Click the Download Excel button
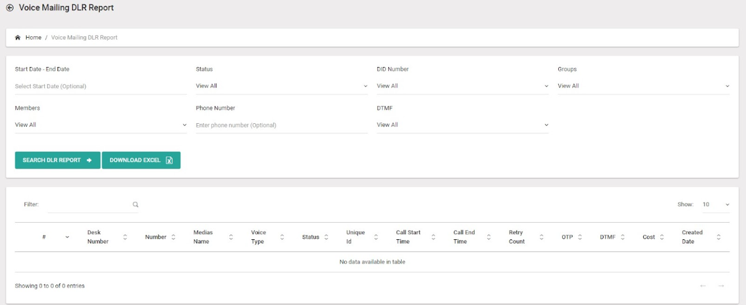This screenshot has width=746, height=305. 141,160
